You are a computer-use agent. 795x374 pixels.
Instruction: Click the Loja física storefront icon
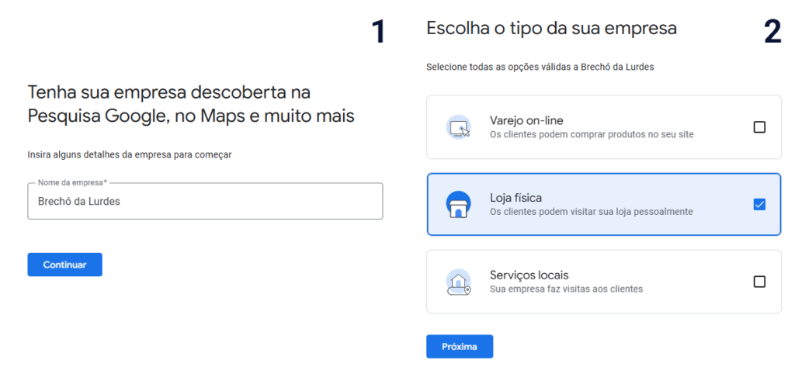pyautogui.click(x=458, y=204)
